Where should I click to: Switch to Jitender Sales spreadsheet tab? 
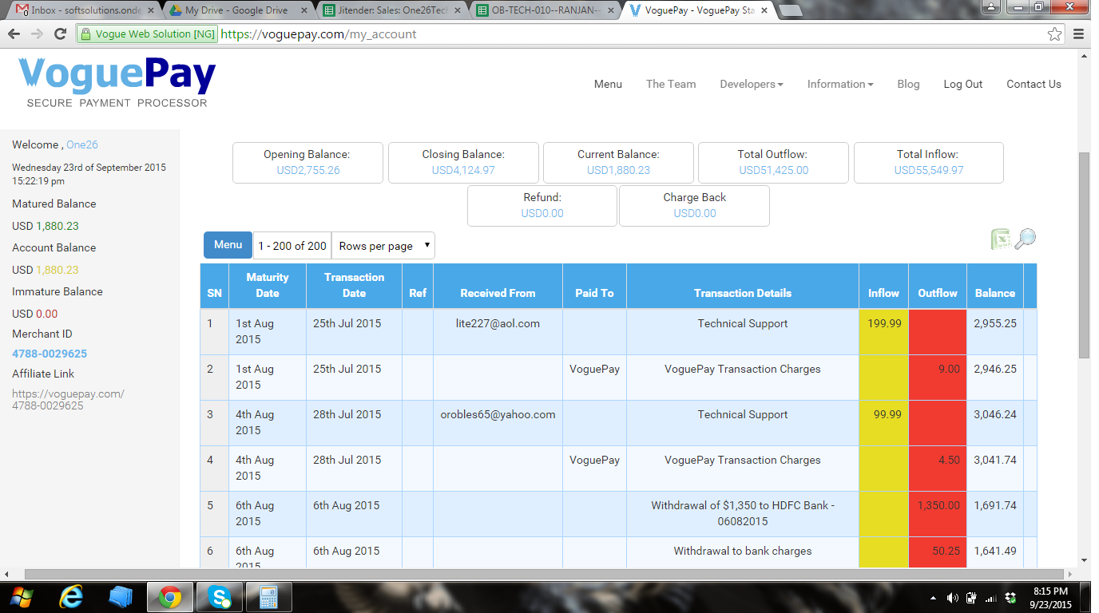click(x=392, y=10)
